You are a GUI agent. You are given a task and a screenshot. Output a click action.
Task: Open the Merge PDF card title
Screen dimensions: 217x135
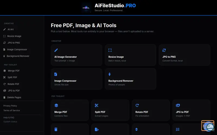pos(60,112)
